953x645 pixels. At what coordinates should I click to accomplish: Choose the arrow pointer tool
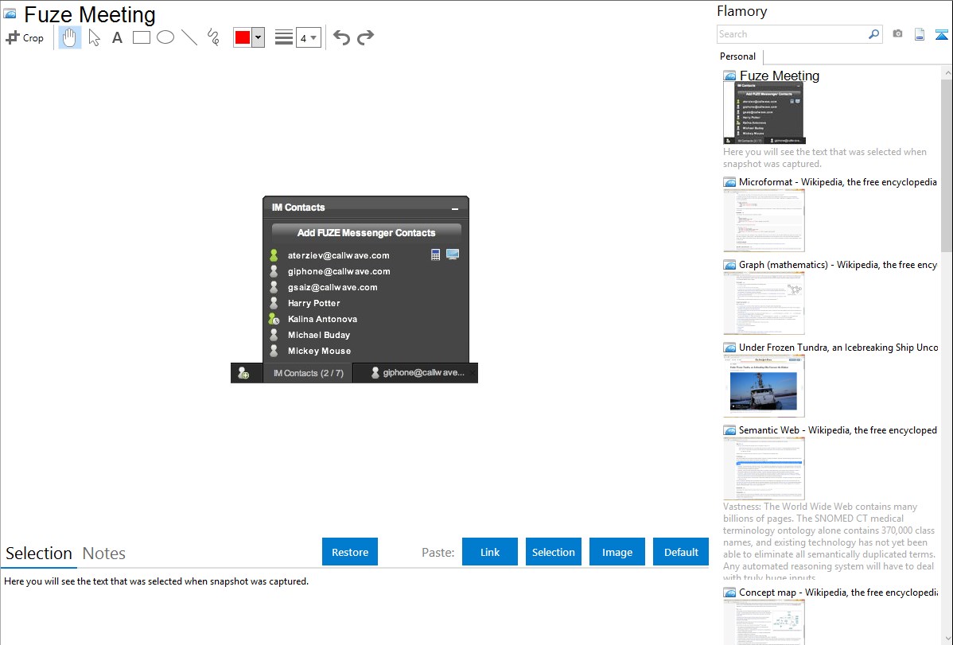(94, 37)
